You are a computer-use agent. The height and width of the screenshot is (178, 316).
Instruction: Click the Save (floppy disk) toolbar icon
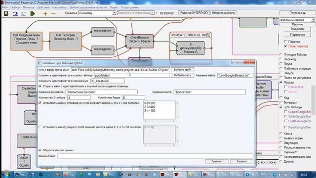pos(6,13)
